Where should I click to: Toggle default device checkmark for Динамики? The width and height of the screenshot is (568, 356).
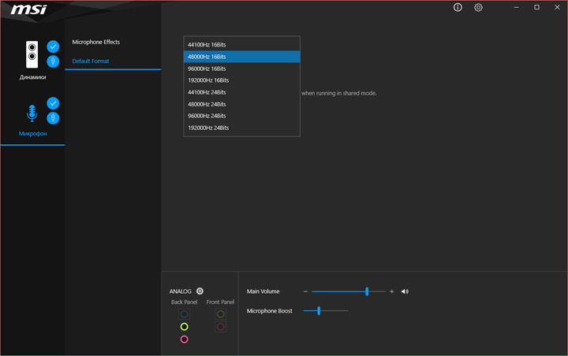[53, 46]
